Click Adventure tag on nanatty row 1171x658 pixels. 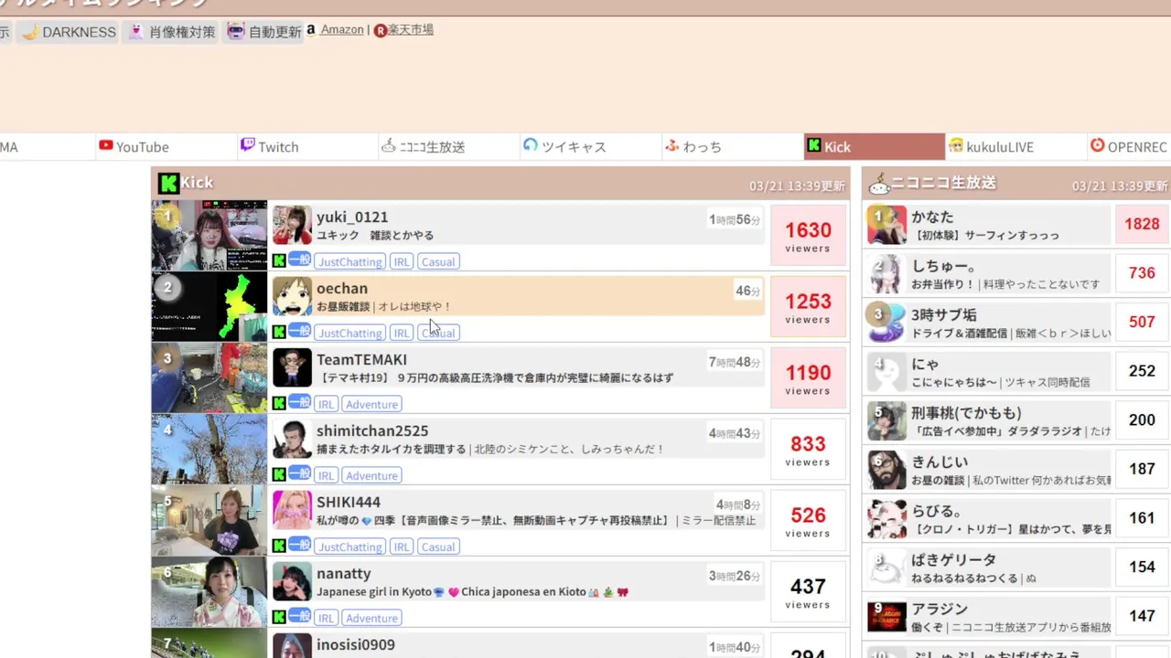(371, 618)
